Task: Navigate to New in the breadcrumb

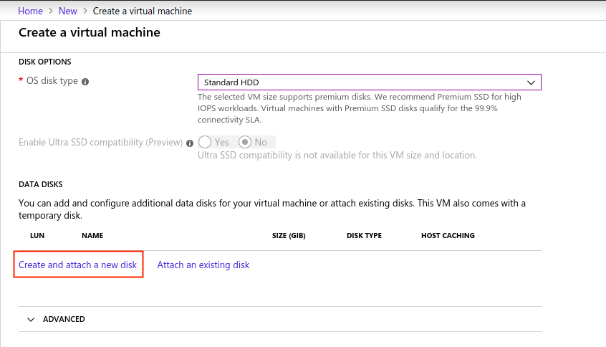Action: [x=67, y=11]
